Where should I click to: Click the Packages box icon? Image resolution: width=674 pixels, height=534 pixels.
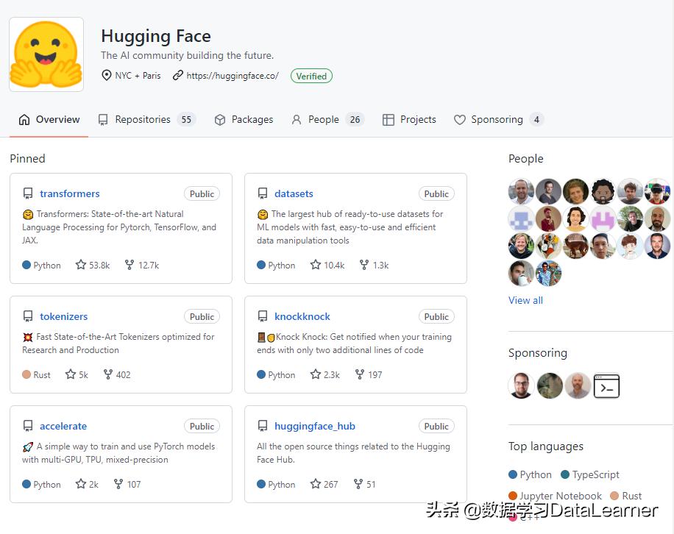click(219, 119)
